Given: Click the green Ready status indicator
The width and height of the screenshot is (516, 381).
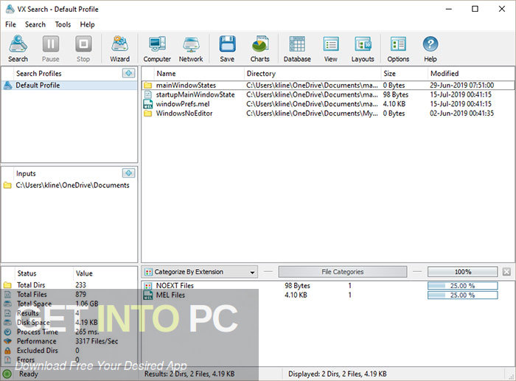Looking at the screenshot, I should pos(7,374).
